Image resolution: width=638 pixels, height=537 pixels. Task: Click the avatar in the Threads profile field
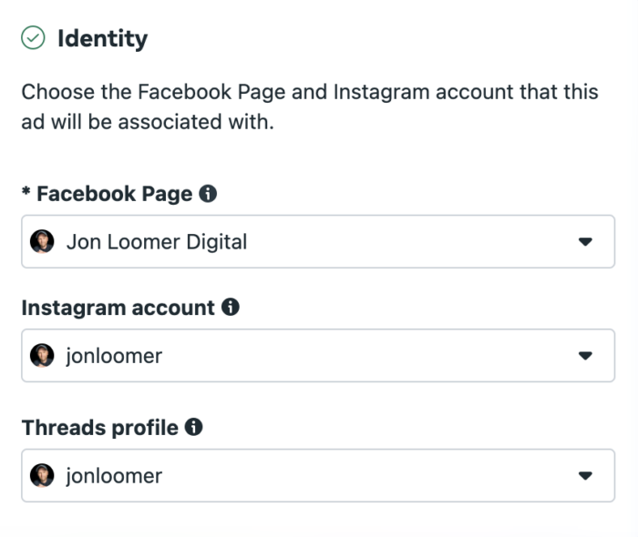click(42, 475)
